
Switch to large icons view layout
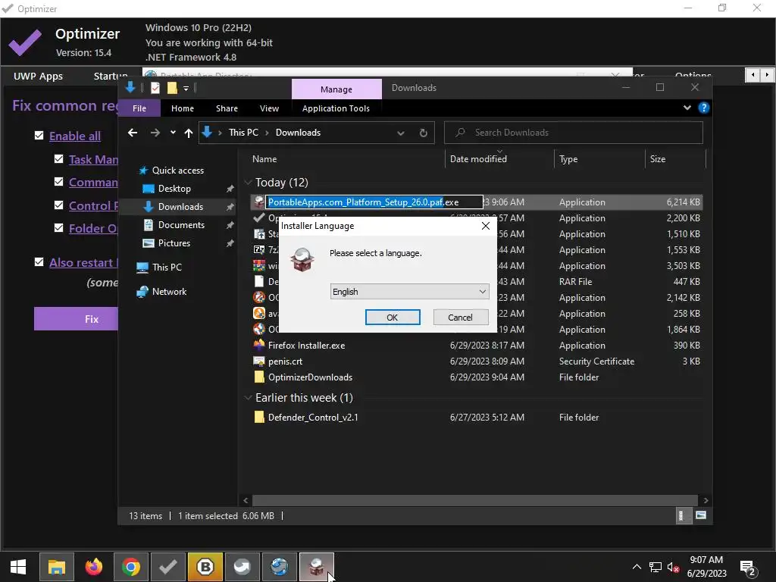pos(701,515)
